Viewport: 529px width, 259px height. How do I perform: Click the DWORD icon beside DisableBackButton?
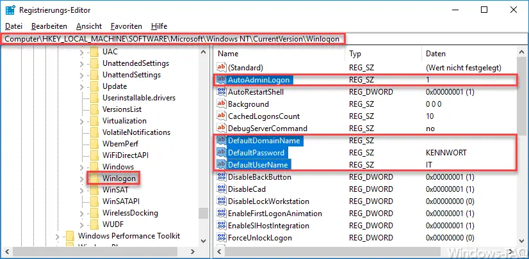click(222, 177)
